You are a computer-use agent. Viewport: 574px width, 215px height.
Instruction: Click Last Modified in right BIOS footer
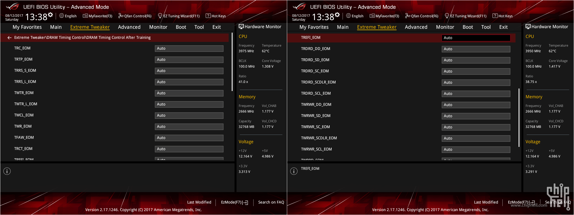point(486,202)
